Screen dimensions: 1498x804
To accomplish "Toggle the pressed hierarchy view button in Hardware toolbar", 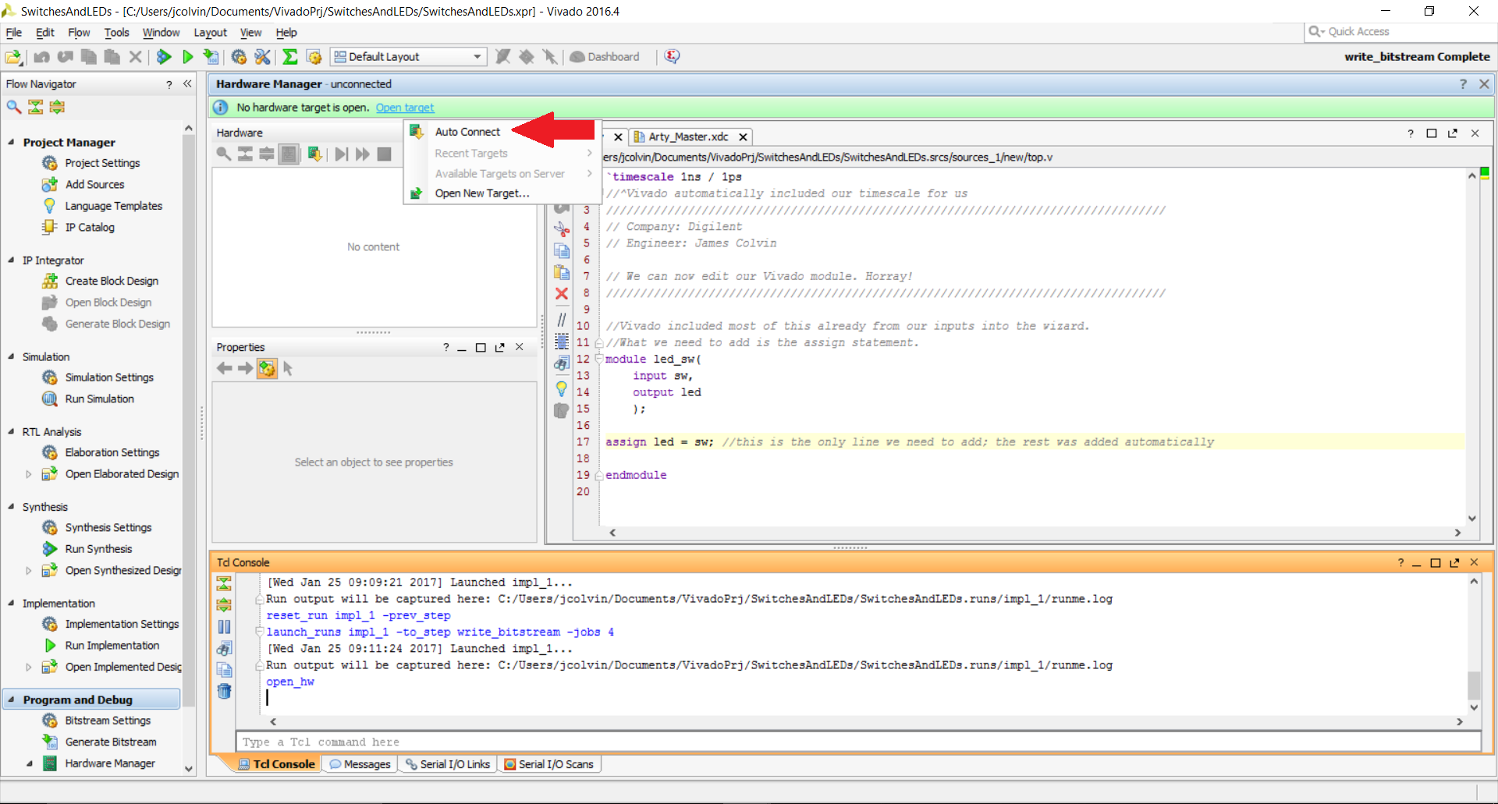I will click(289, 154).
